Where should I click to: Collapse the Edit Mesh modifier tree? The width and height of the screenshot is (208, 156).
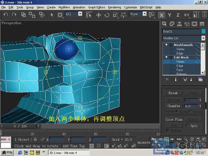click(171, 58)
